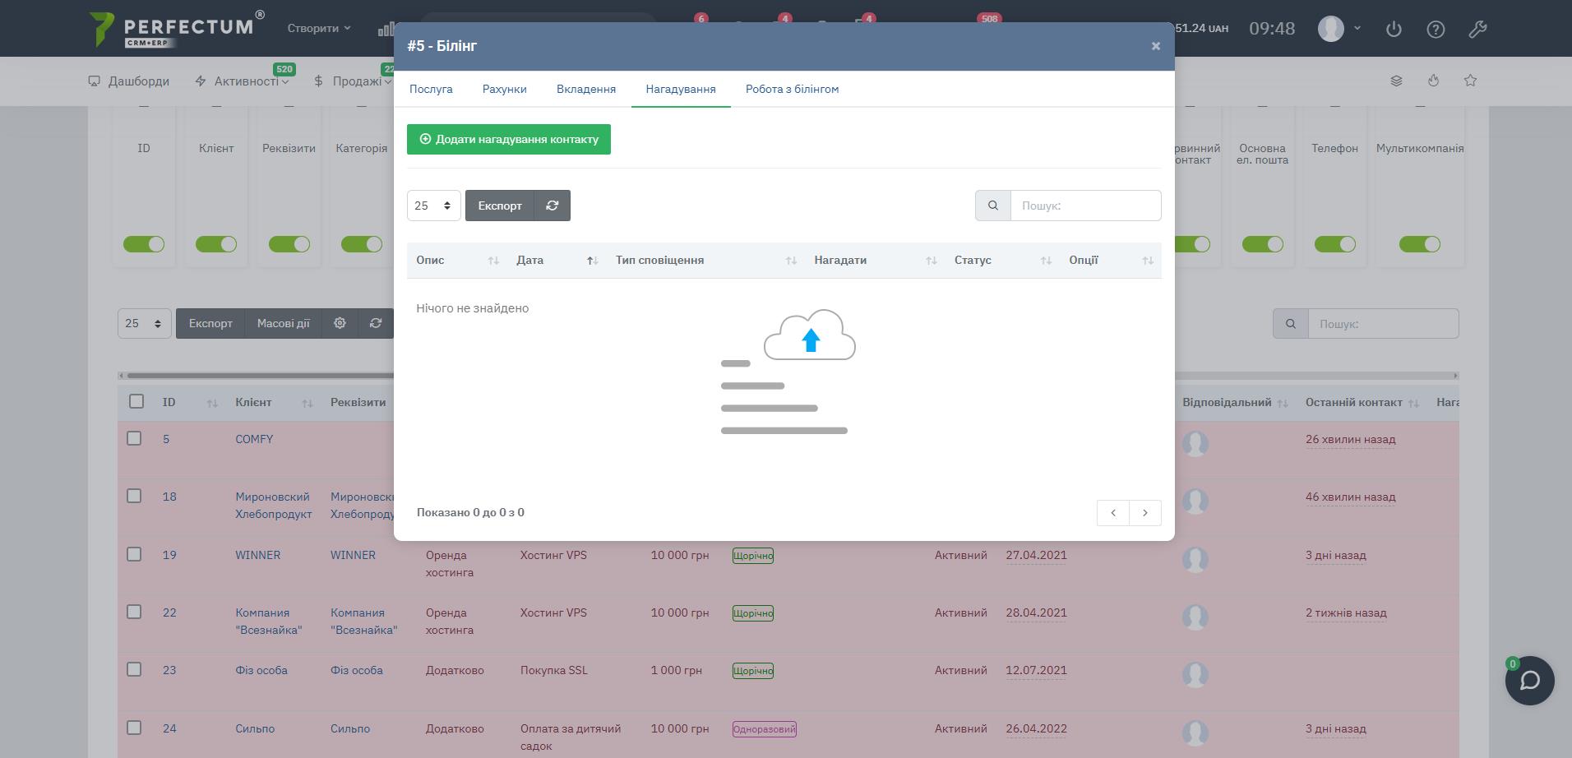Open the Робота з білінгом tab
Image resolution: width=1572 pixels, height=758 pixels.
click(x=792, y=89)
